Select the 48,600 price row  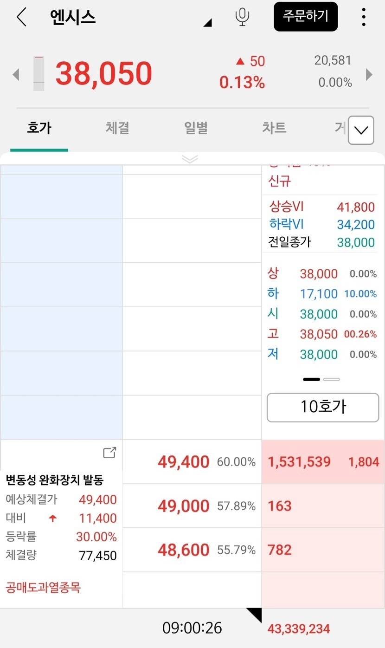point(192,550)
